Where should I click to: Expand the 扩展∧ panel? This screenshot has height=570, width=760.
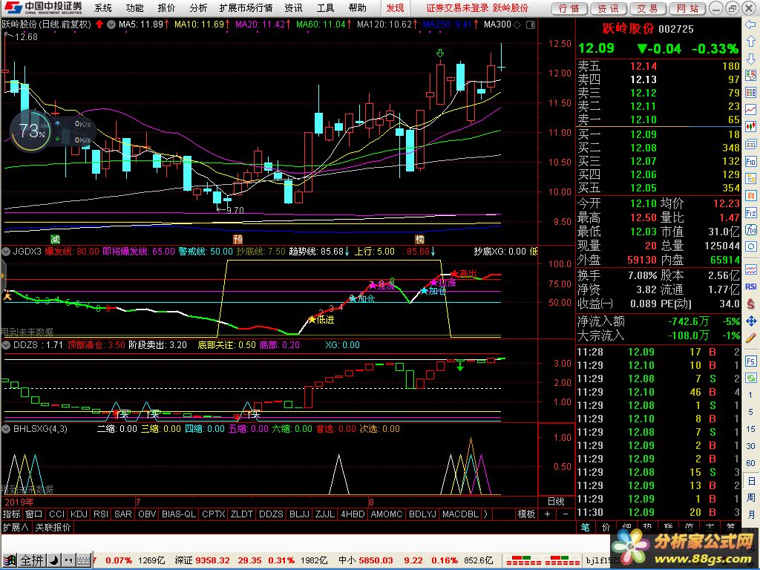(x=16, y=528)
